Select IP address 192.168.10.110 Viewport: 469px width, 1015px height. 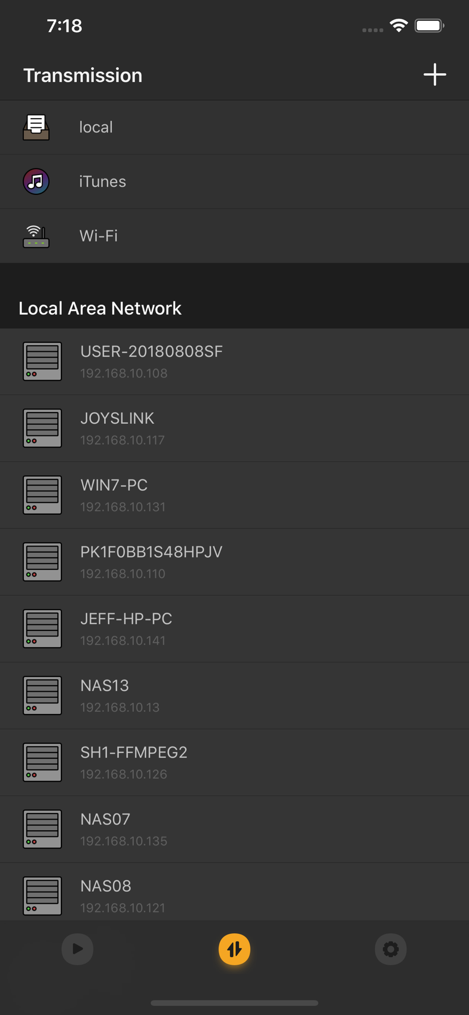[x=123, y=574]
